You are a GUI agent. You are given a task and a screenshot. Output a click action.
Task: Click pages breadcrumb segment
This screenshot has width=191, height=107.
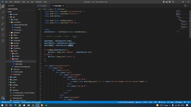point(50,9)
